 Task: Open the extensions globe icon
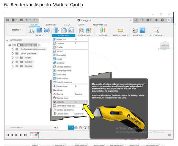(x=142, y=20)
